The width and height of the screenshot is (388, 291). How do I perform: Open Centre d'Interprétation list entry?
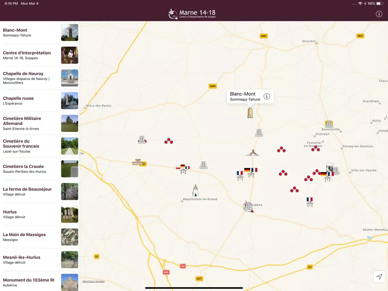pyautogui.click(x=40, y=55)
